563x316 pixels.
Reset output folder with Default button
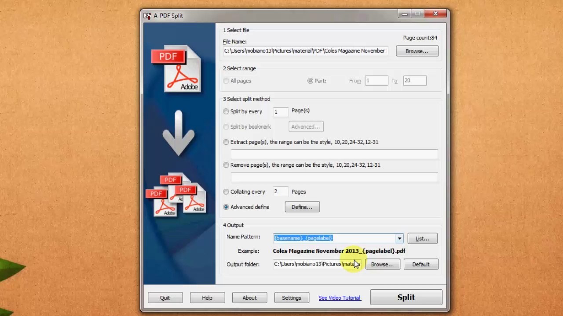pos(420,264)
